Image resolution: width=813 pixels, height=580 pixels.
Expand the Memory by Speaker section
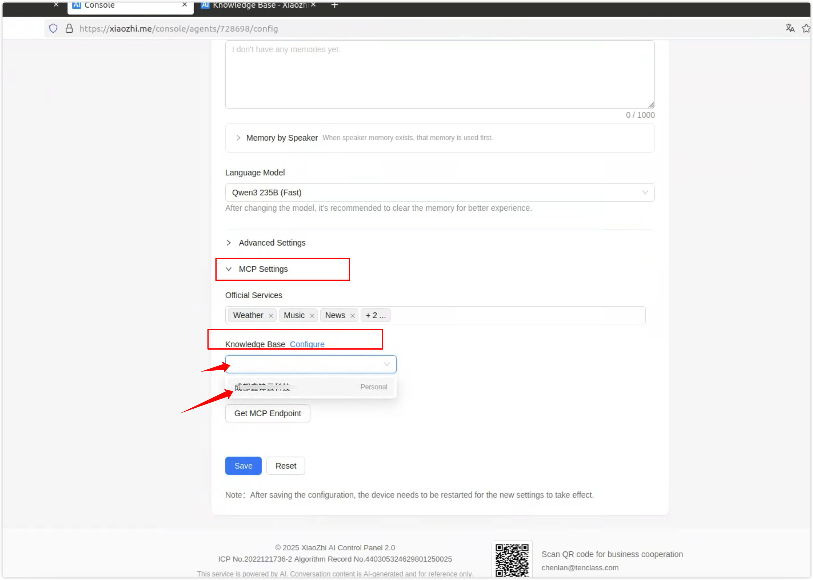point(440,138)
